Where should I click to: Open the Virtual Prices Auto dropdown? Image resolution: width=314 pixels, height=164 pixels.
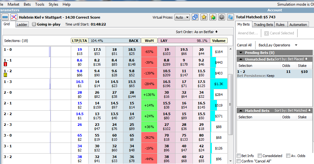pos(182,17)
